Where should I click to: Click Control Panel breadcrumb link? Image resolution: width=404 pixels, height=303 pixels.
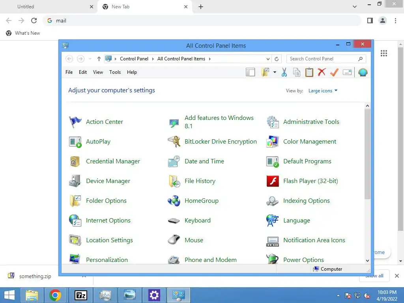134,59
